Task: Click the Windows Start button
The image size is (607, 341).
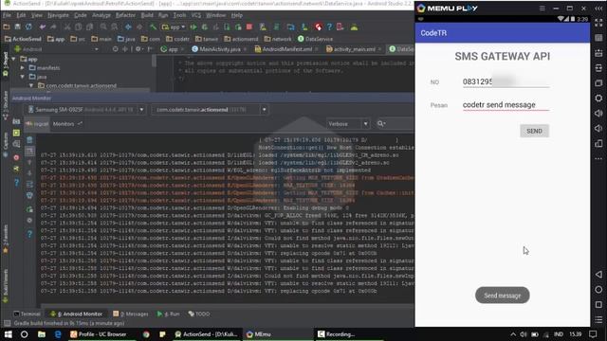Action: 9,334
